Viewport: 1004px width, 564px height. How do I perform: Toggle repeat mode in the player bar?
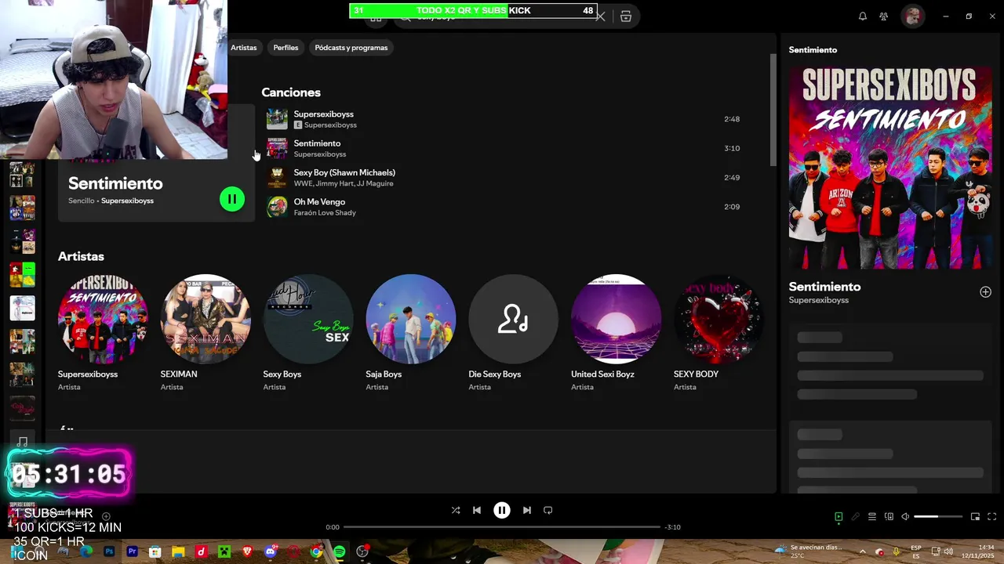pos(548,510)
